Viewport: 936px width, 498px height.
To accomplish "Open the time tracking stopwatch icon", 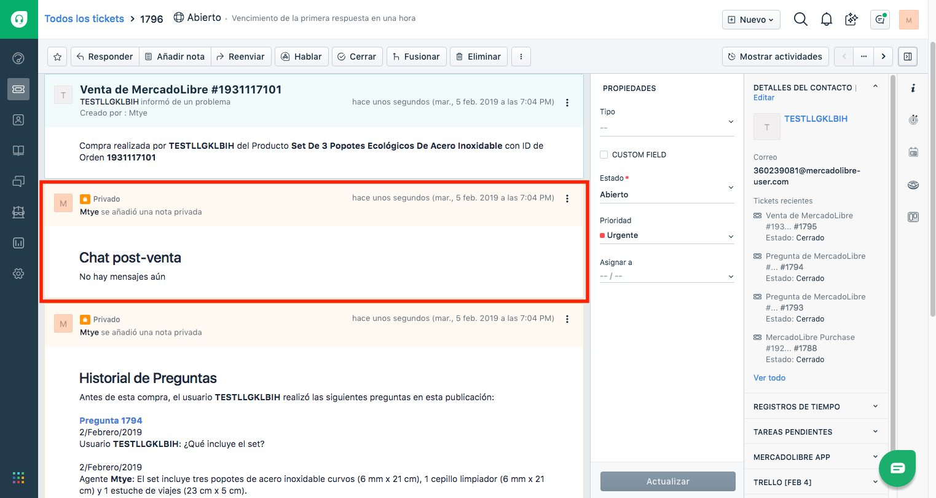I will coord(913,120).
